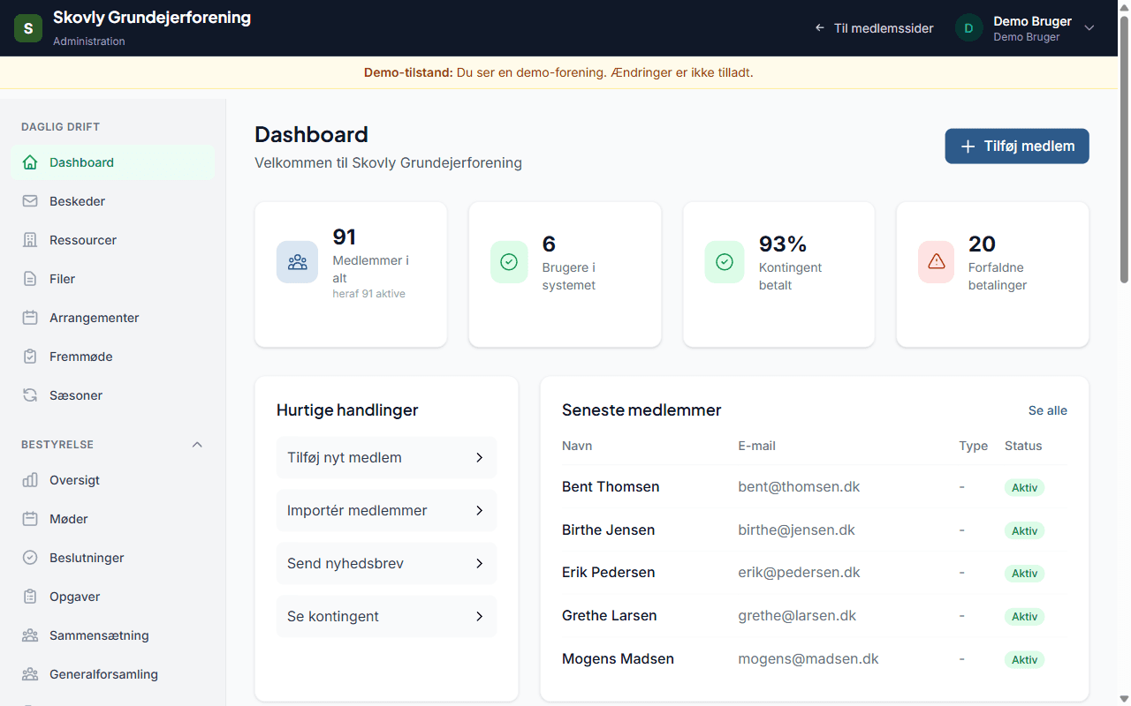Click the plus icon on Tilføj medlem button
This screenshot has height=706, width=1131.
coord(968,146)
